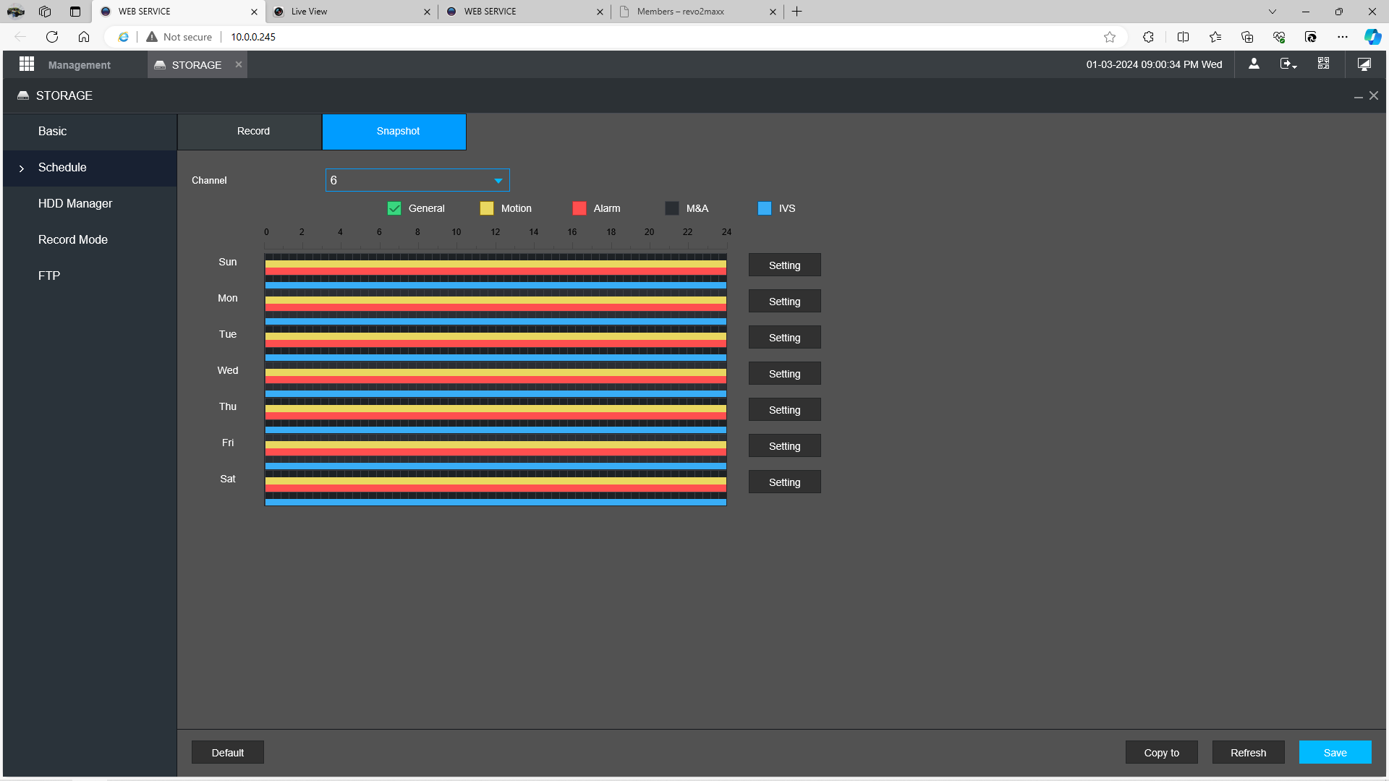Click Setting button for Wed
Screen dimensions: 1389x781
click(x=784, y=374)
